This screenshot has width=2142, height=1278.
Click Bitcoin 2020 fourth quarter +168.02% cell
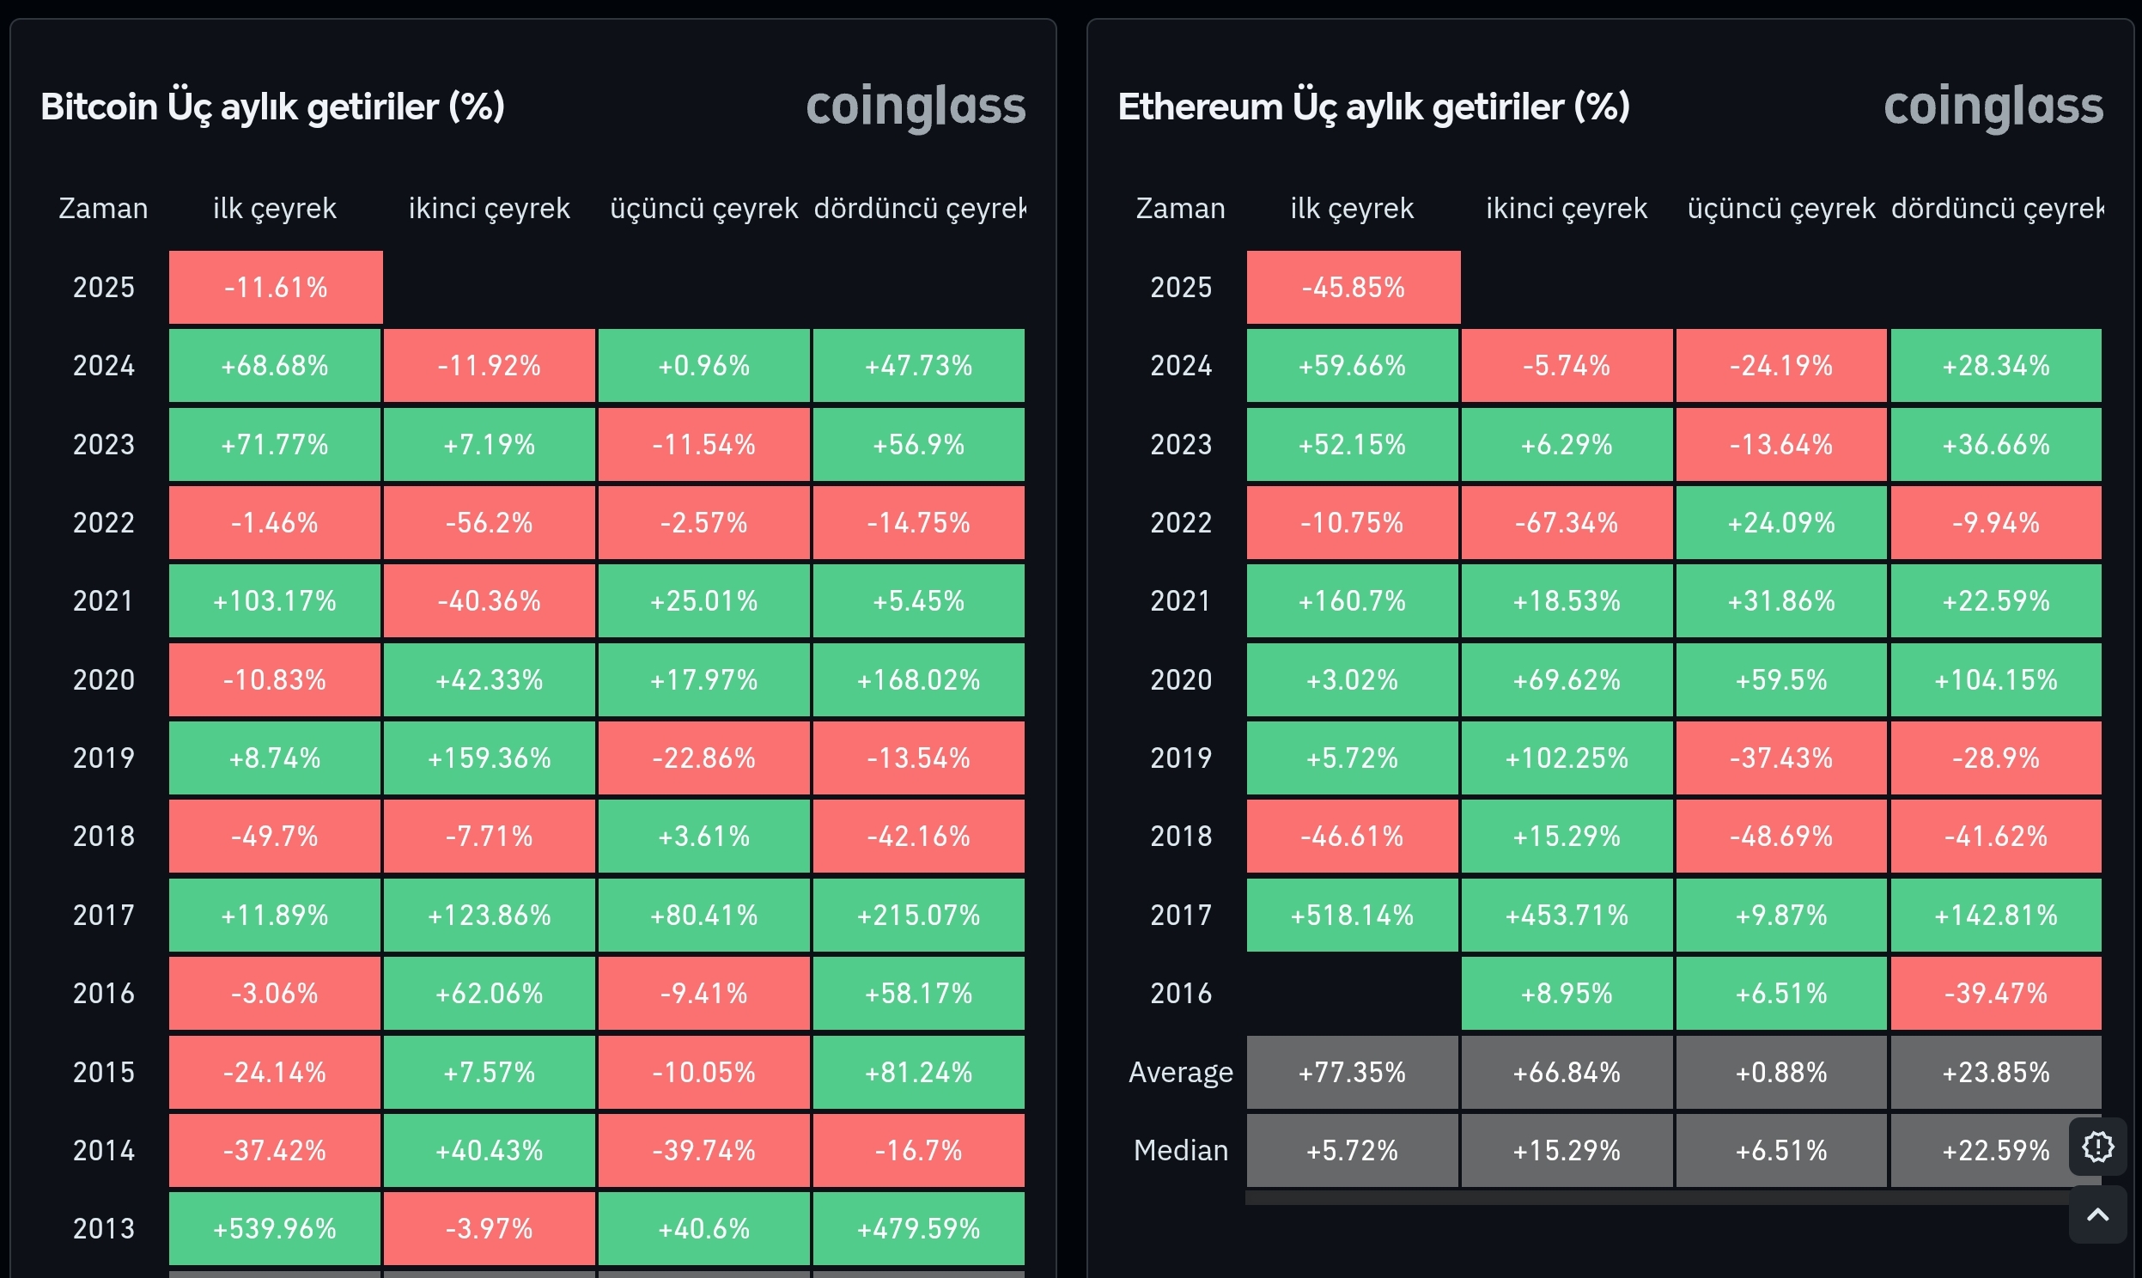point(919,680)
